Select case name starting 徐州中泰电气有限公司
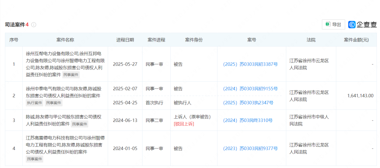 click(x=63, y=92)
